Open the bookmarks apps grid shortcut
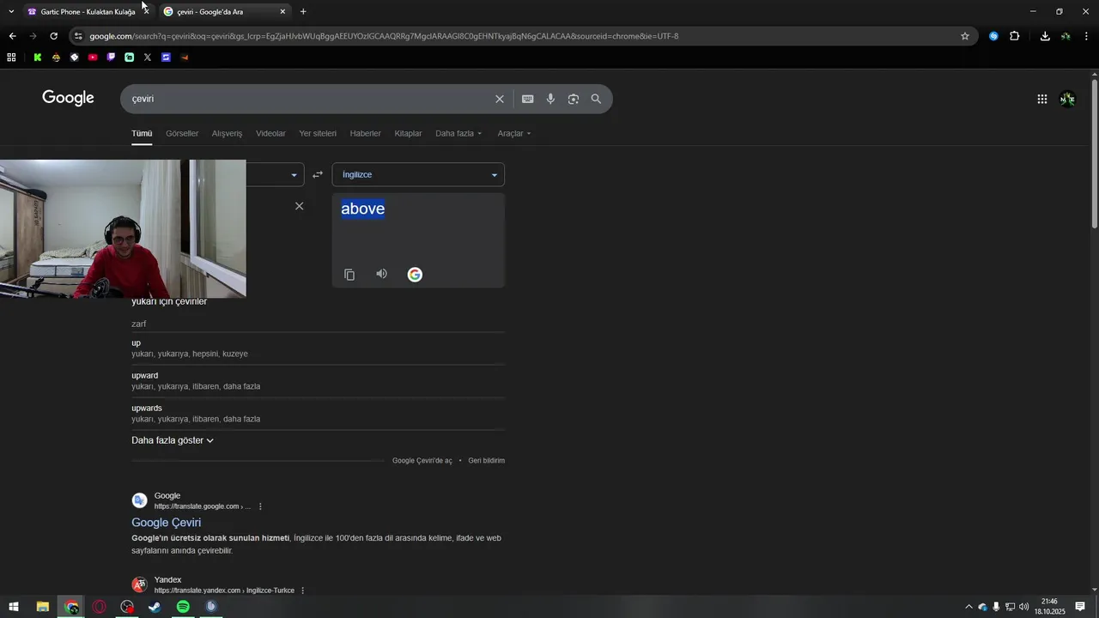This screenshot has height=618, width=1099. pyautogui.click(x=11, y=58)
